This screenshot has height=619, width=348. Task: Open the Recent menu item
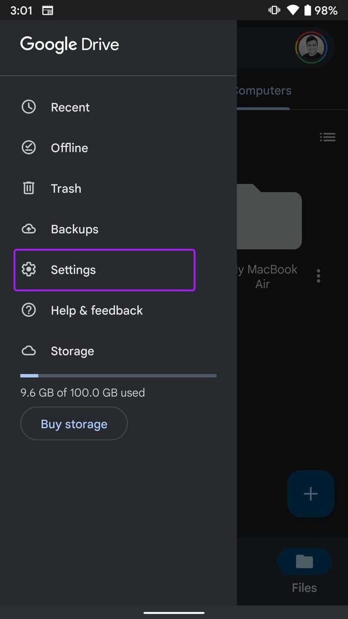click(x=118, y=107)
